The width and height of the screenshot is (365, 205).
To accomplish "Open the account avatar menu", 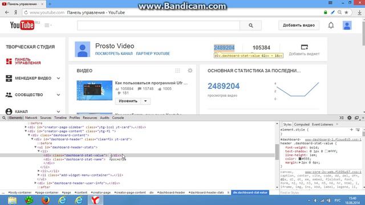I will point(347,25).
